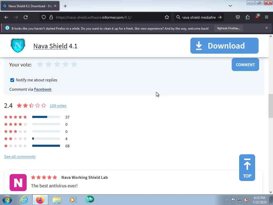The height and width of the screenshot is (205, 273).
Task: List all tabs dropdown arrow
Action: [230, 6]
